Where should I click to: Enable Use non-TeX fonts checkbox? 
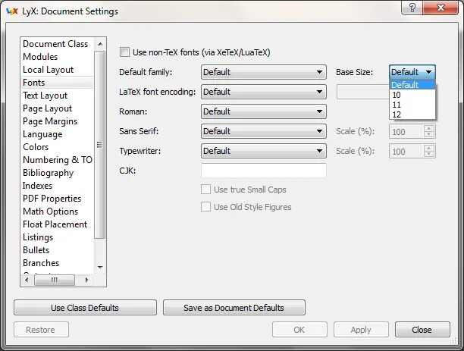click(x=125, y=52)
